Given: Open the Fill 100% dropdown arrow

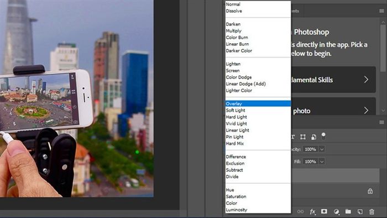Looking at the screenshot, I should click(x=322, y=162).
